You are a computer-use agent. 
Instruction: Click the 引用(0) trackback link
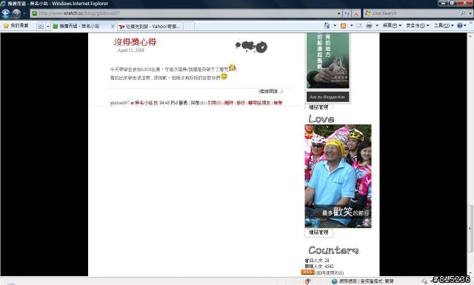(214, 103)
